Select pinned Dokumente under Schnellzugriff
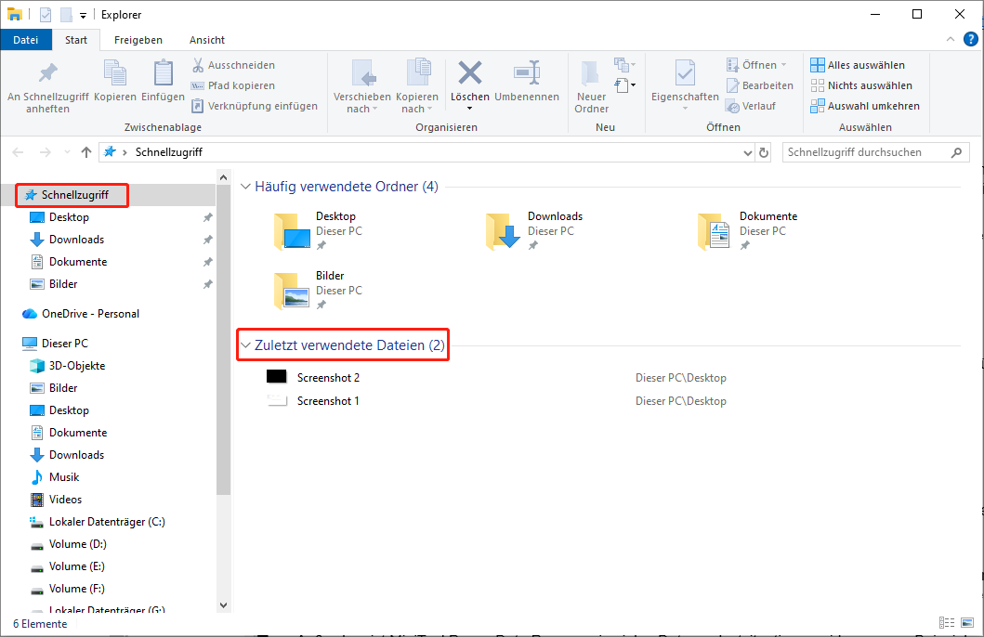 click(x=78, y=262)
